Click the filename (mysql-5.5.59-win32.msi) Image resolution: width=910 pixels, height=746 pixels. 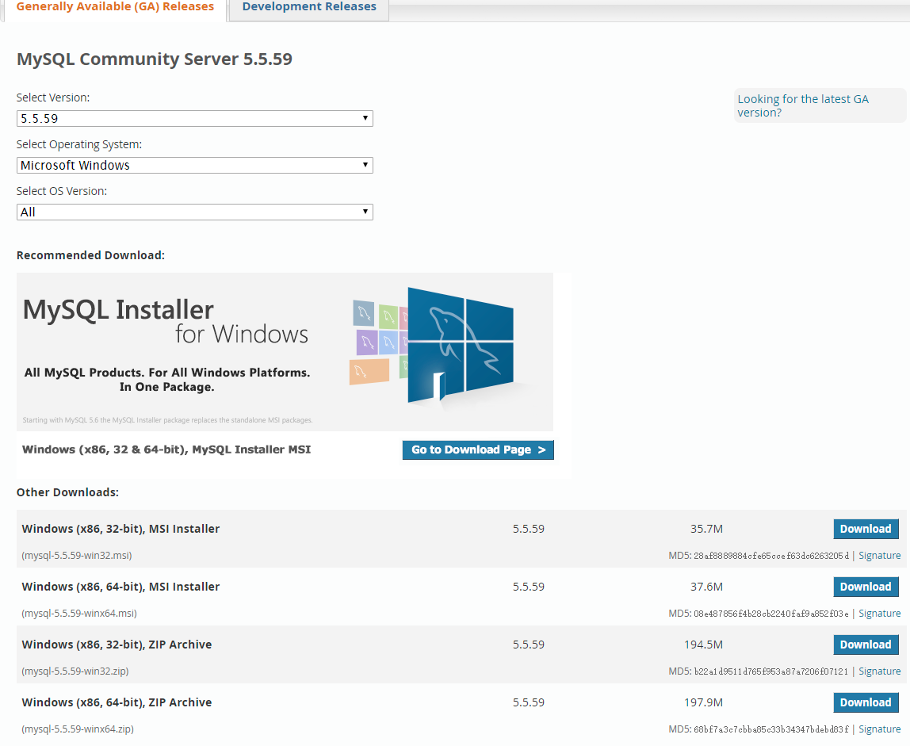click(x=77, y=556)
